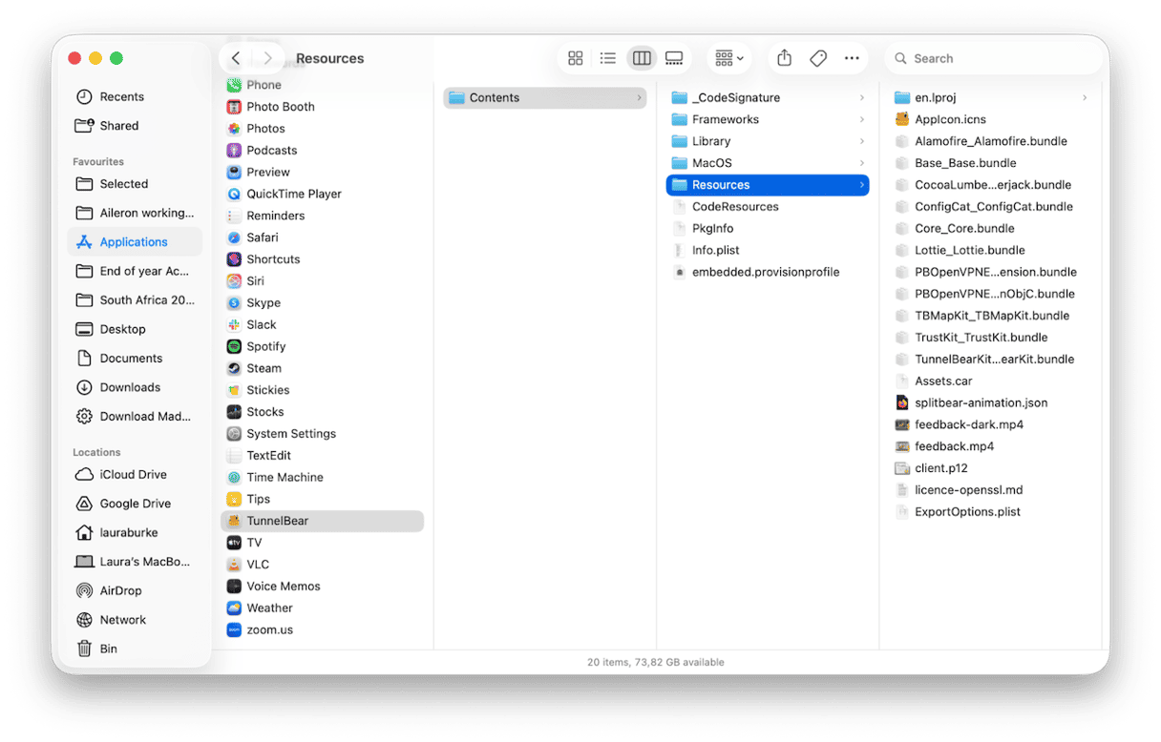
Task: Click the Back navigation button
Action: [x=235, y=58]
